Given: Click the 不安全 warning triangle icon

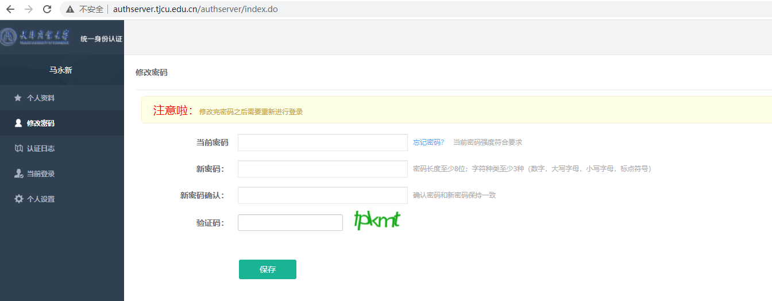Looking at the screenshot, I should tap(70, 9).
